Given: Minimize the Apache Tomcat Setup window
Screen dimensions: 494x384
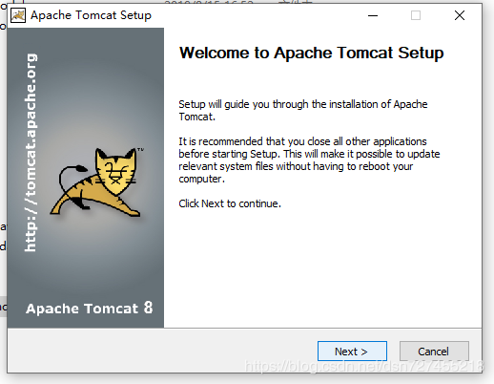Looking at the screenshot, I should pos(373,15).
